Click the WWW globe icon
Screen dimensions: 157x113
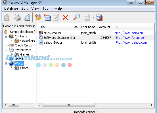(11, 63)
